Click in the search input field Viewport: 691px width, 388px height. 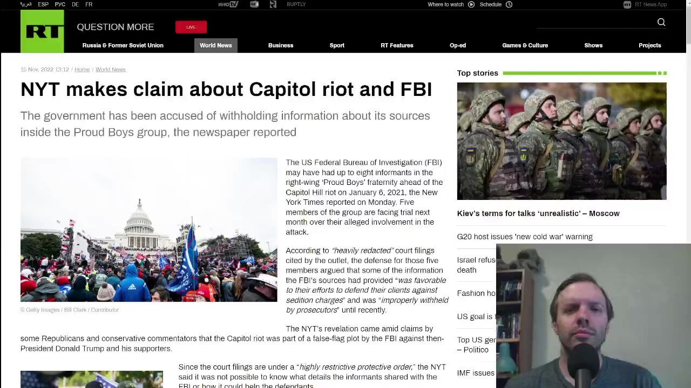coord(595,22)
